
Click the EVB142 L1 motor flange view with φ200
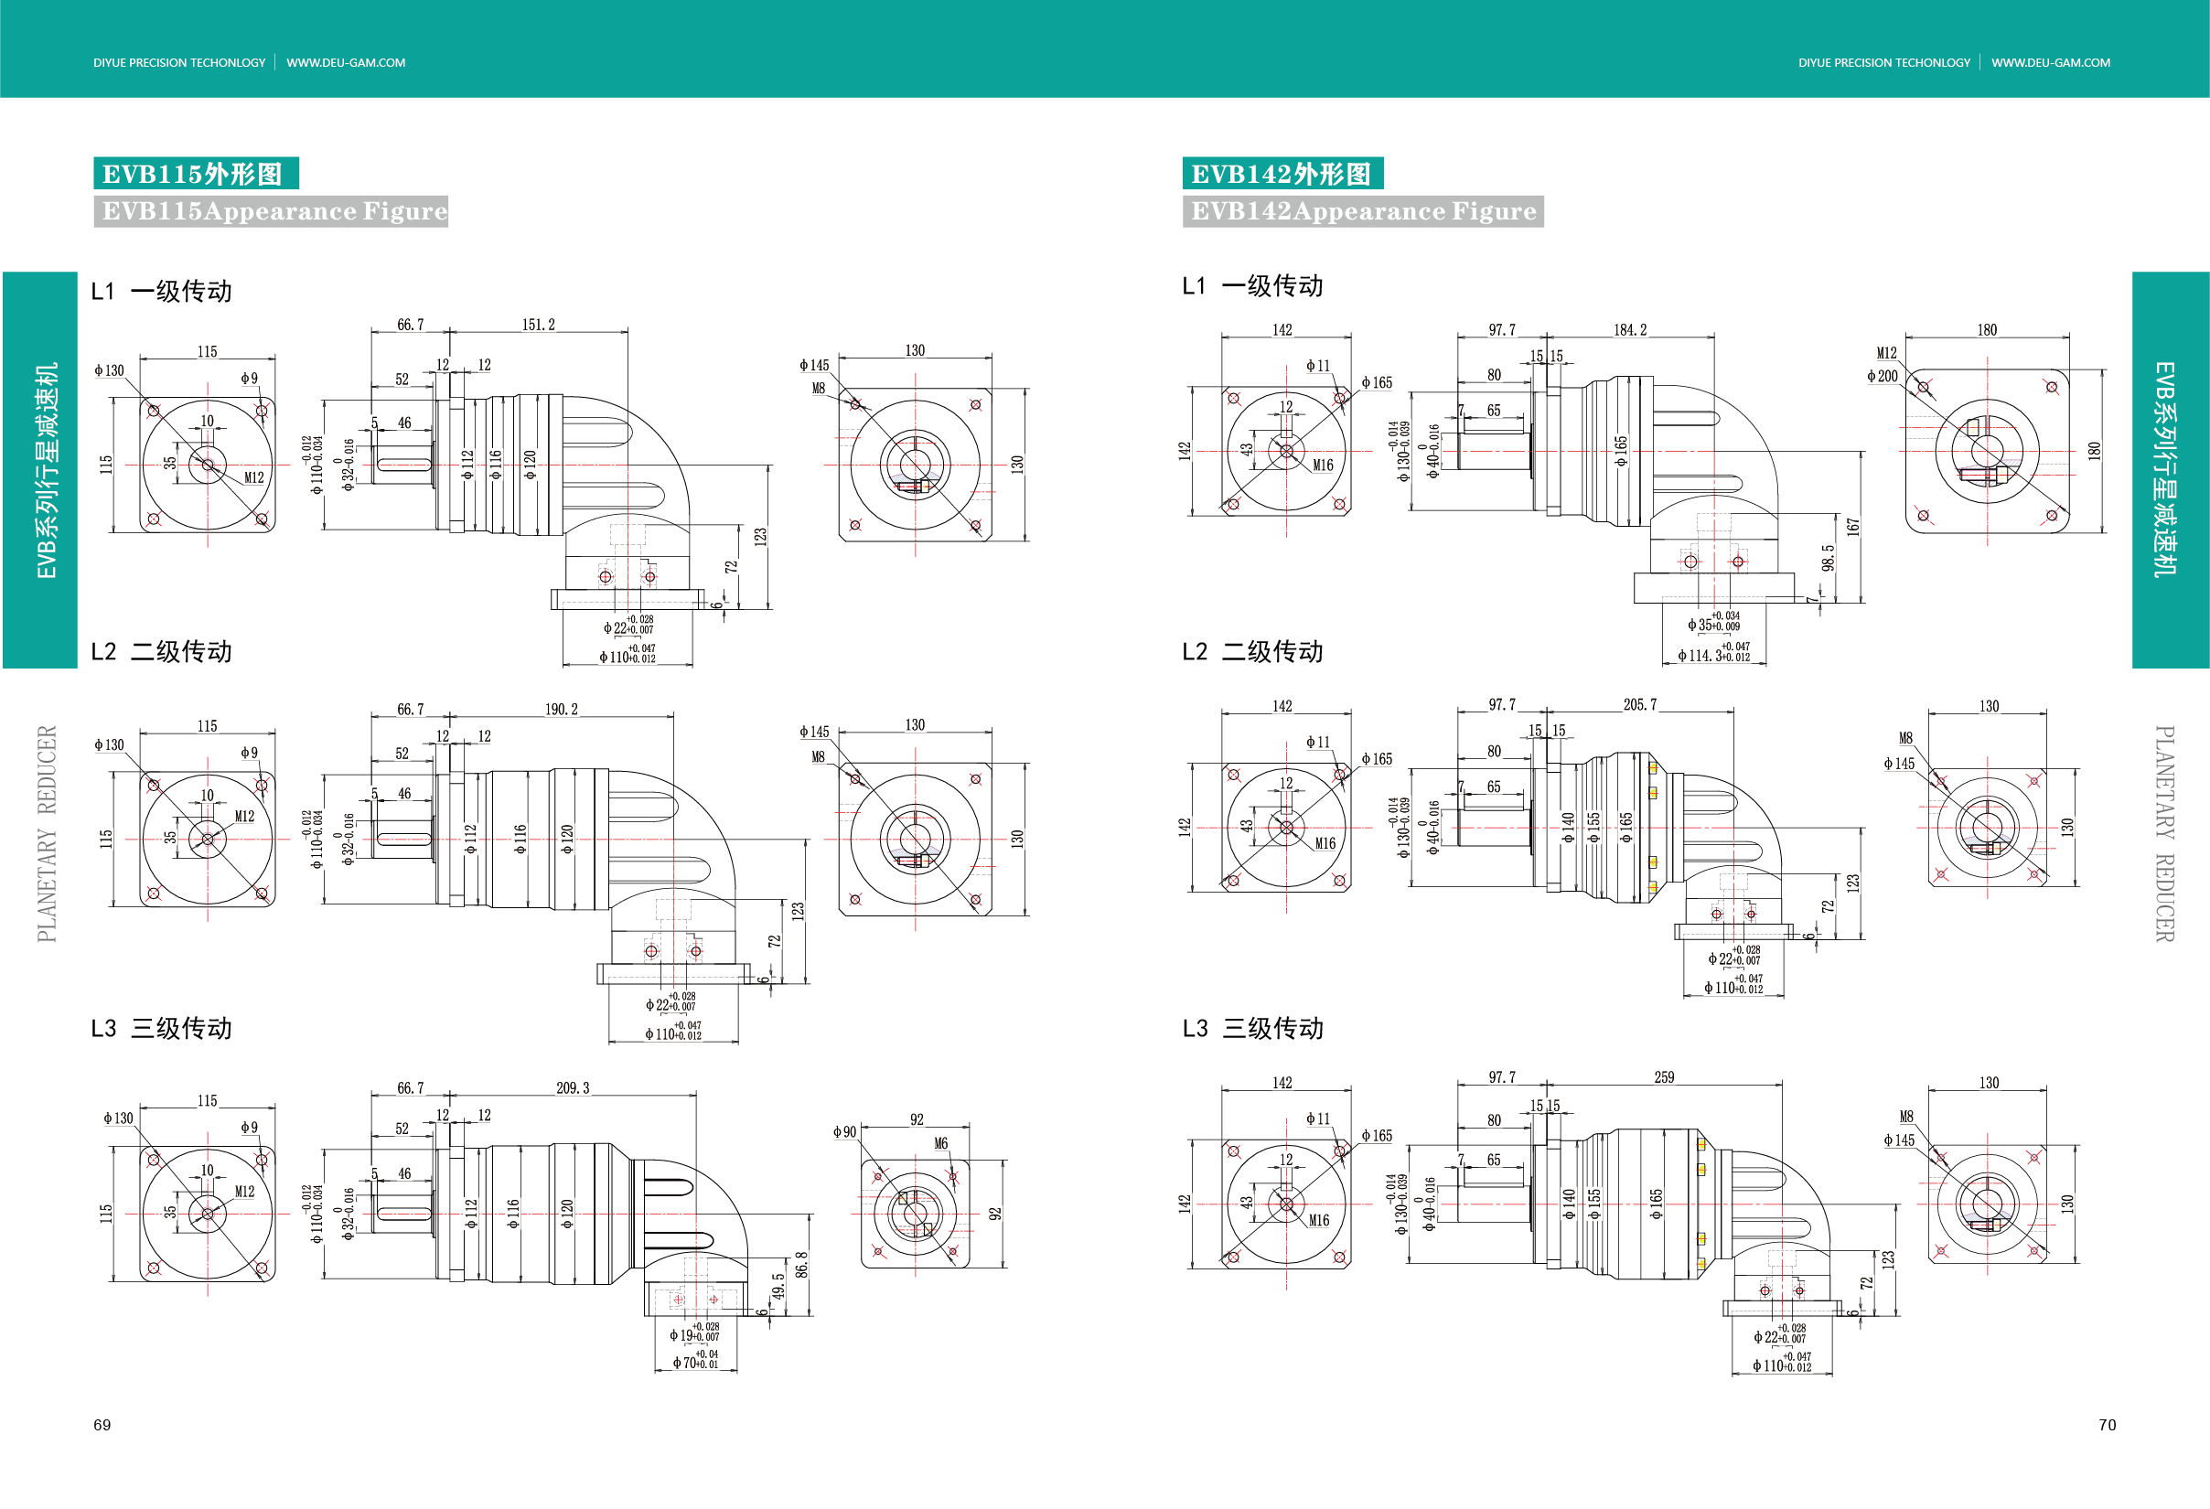point(1988,450)
